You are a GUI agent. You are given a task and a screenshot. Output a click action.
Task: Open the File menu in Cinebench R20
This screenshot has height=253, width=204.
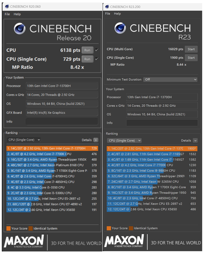click(7, 14)
